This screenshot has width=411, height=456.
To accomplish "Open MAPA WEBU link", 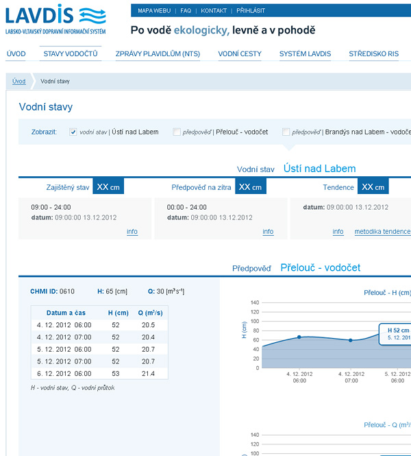I will tap(154, 11).
